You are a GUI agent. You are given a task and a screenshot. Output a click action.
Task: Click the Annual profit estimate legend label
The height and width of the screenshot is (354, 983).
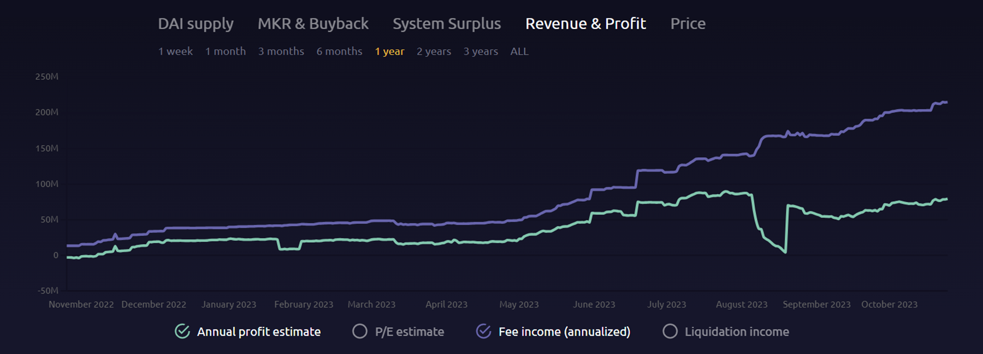point(258,332)
